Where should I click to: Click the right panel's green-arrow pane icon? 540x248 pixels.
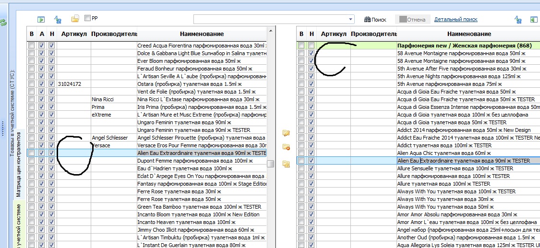pyautogui.click(x=535, y=20)
